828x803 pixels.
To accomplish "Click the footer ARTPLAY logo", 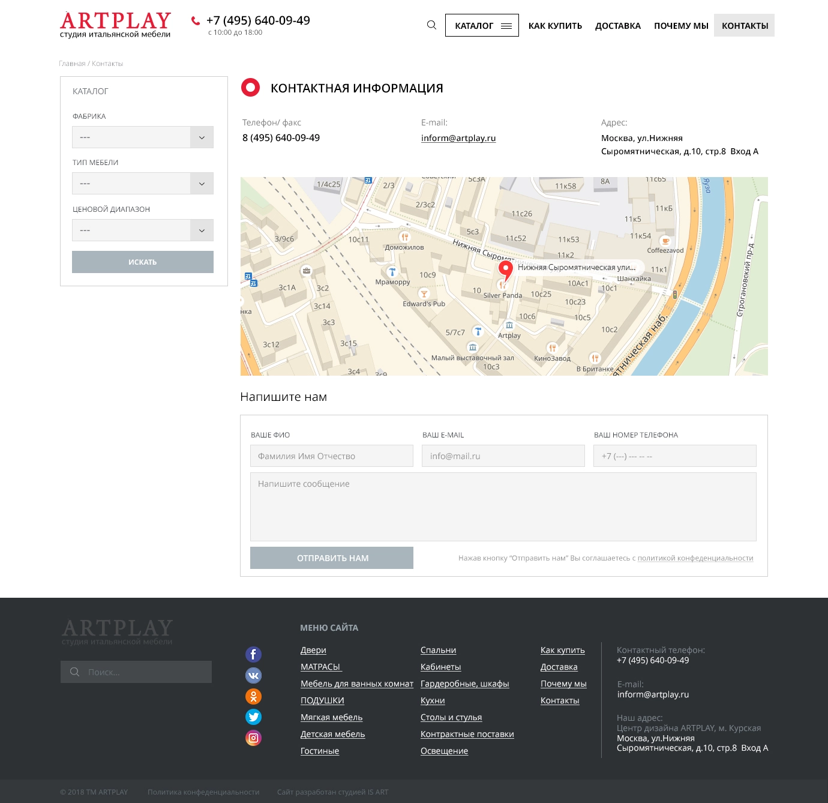I will coord(117,632).
